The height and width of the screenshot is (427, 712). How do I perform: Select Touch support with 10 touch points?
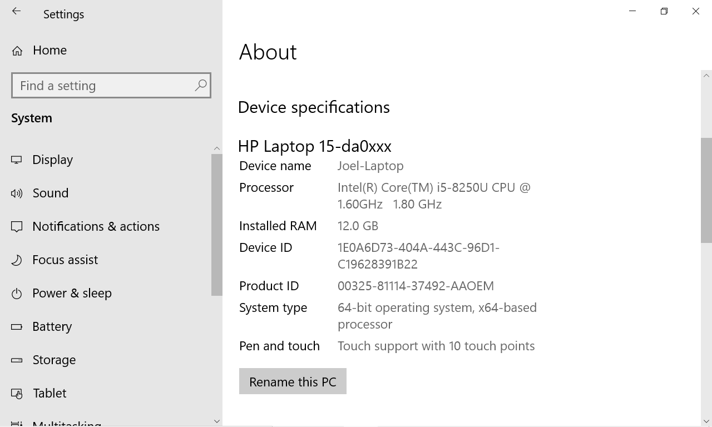click(x=436, y=346)
